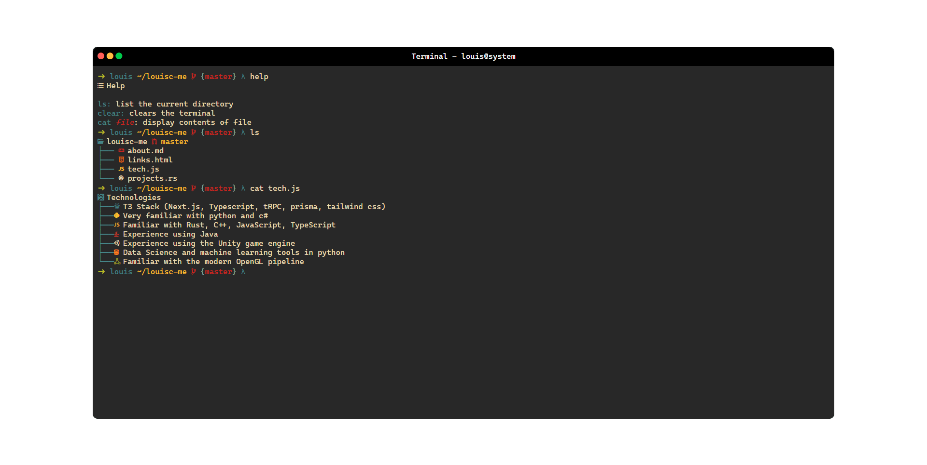Click the OpenGL icon before the pipeline entry
927x465 pixels.
click(117, 262)
